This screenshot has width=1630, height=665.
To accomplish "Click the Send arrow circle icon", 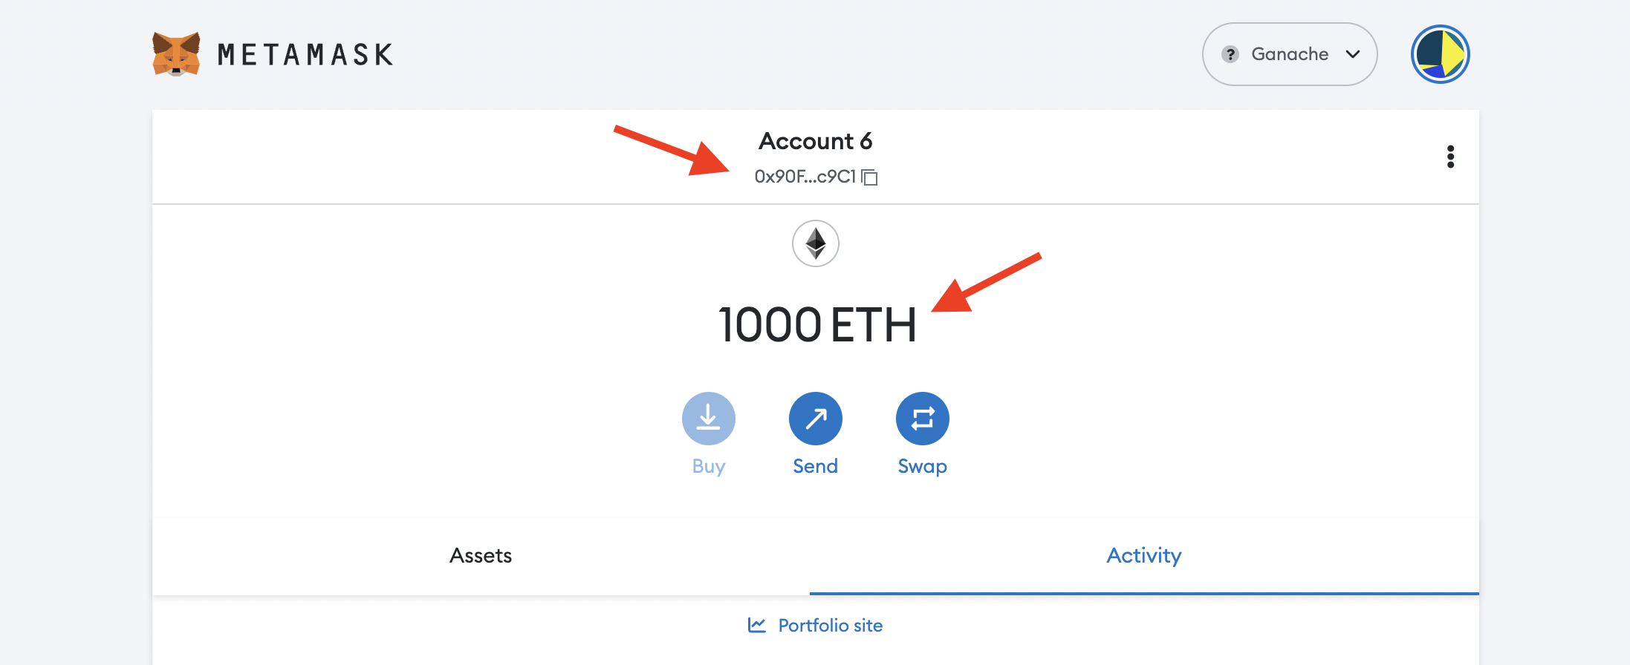I will [816, 419].
